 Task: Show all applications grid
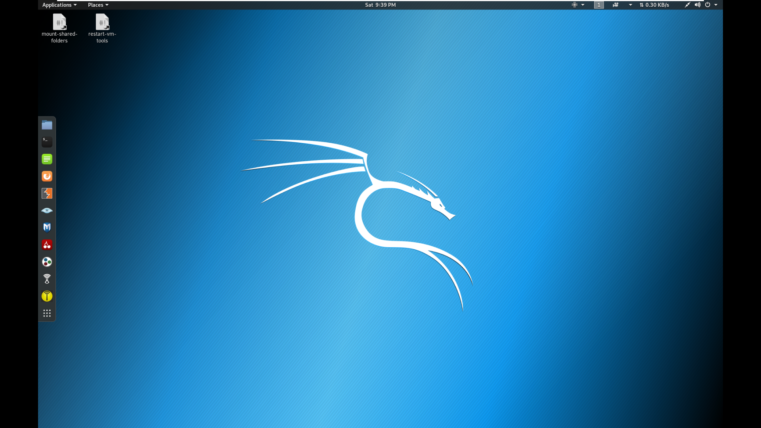[47, 313]
